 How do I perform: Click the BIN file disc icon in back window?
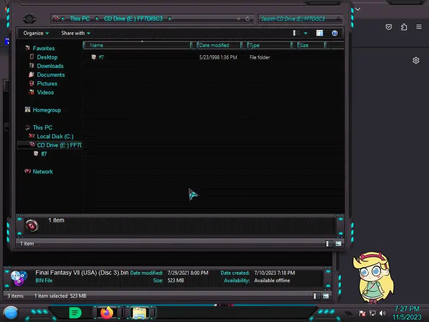click(x=19, y=278)
